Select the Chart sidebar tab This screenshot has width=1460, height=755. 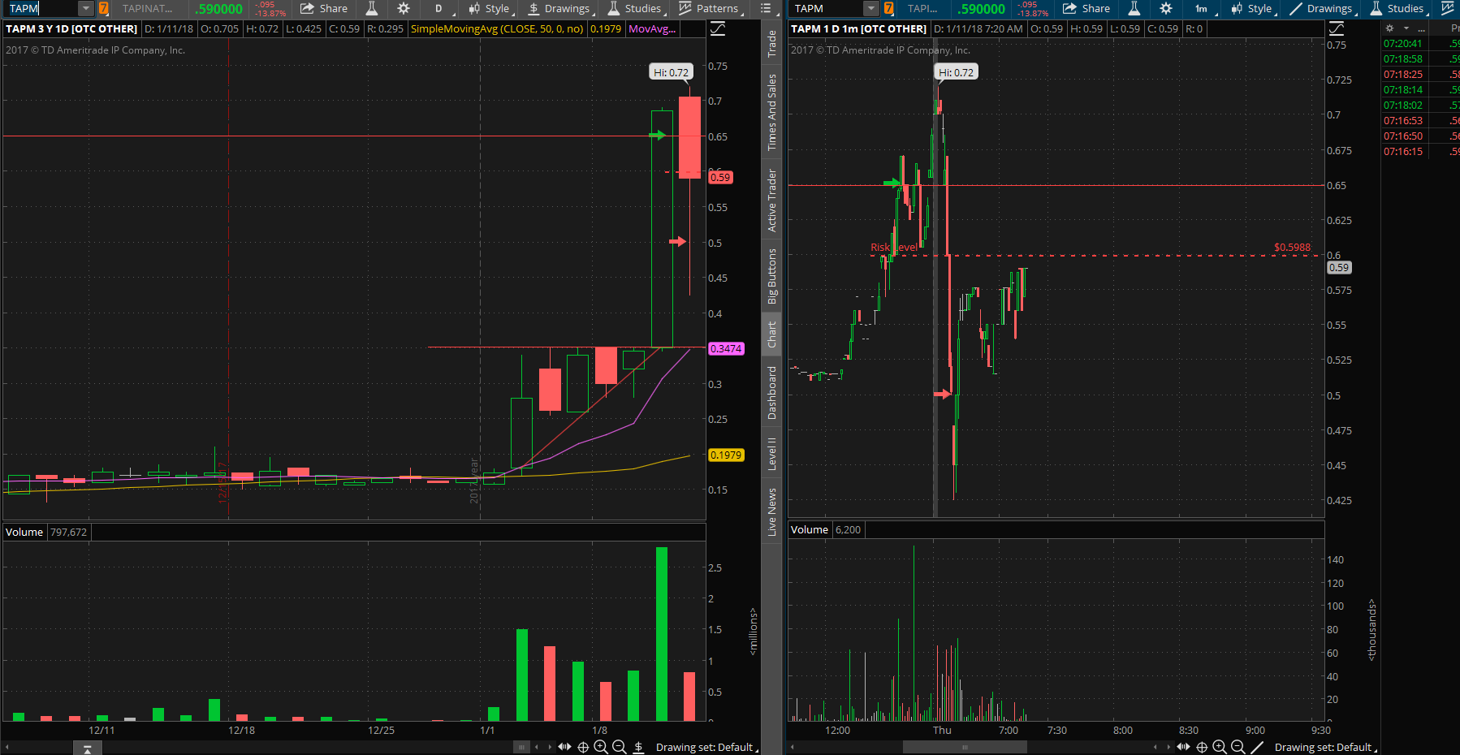click(x=772, y=334)
